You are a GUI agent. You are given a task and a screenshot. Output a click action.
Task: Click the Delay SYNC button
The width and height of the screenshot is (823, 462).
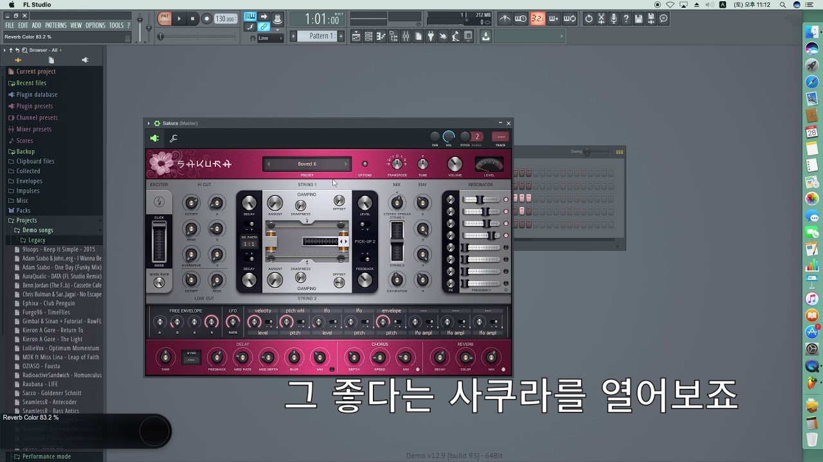tap(191, 357)
